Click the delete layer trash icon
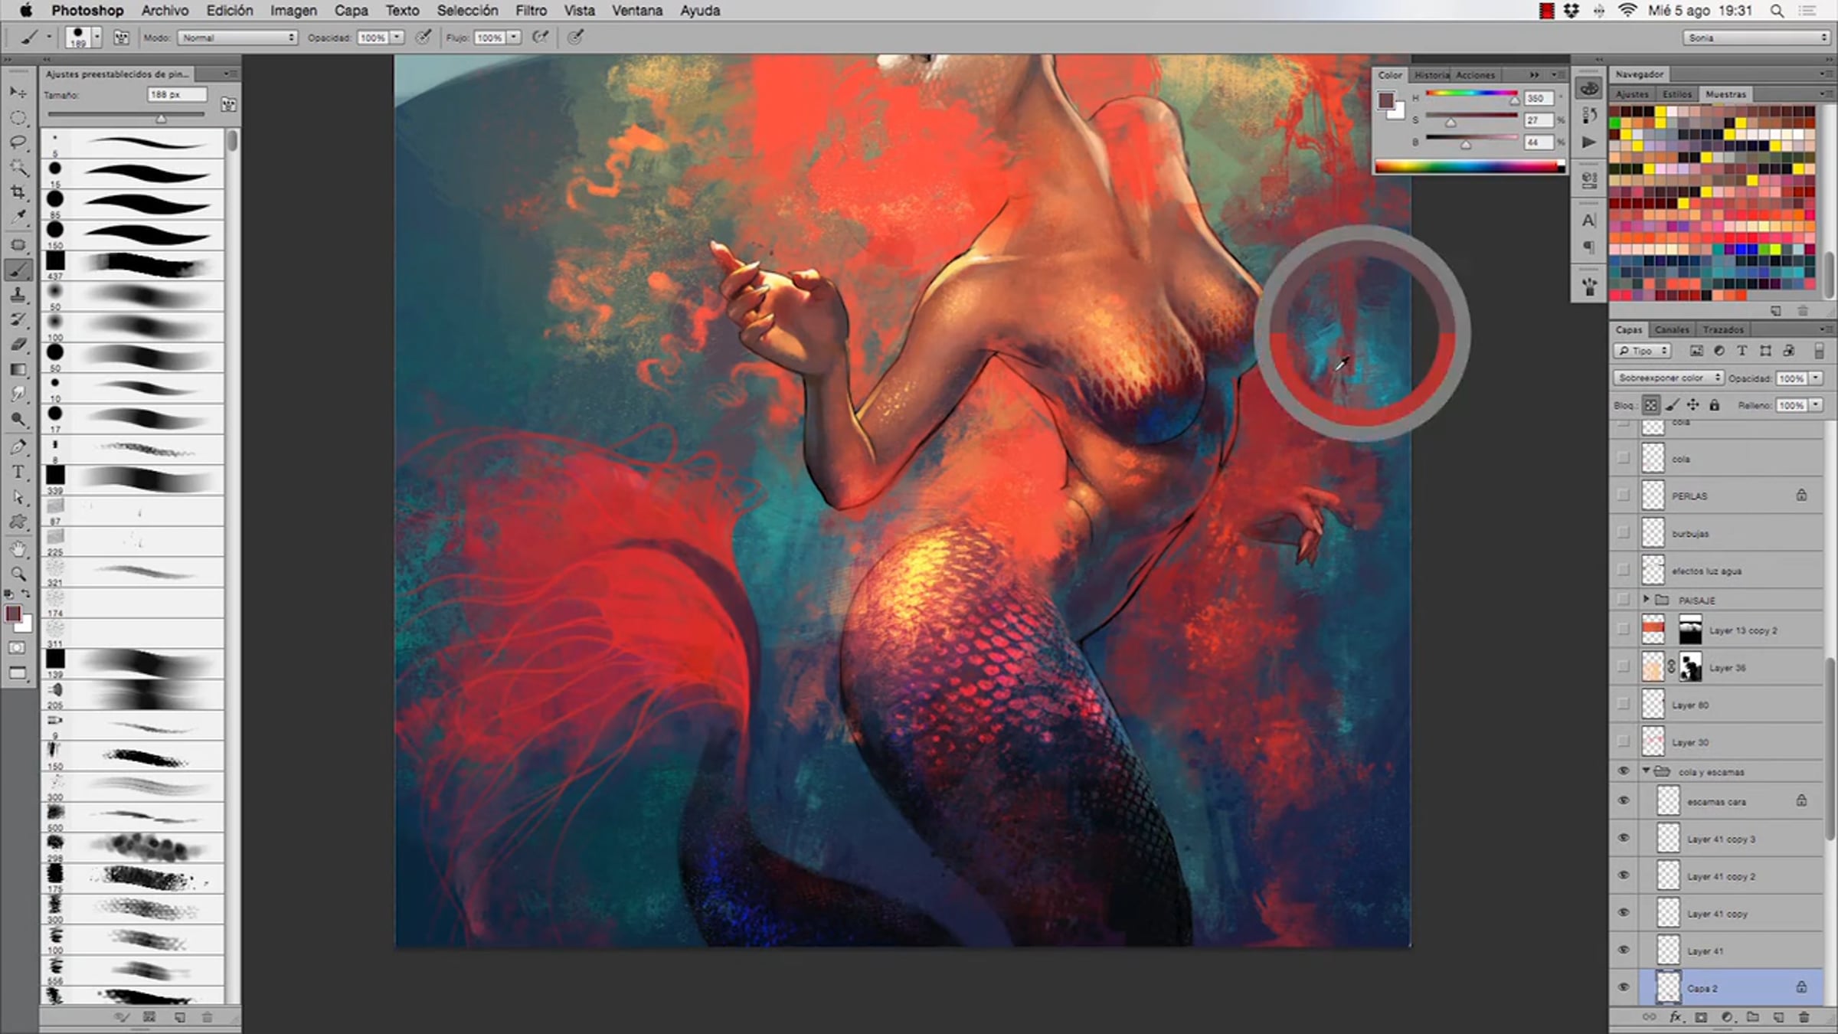 click(1804, 1017)
